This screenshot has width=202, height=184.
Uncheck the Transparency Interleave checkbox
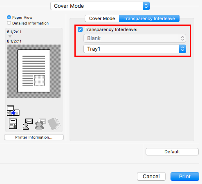[x=80, y=29]
